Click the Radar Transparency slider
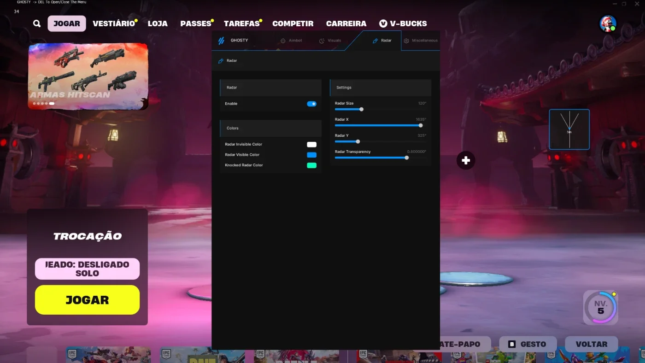The width and height of the screenshot is (645, 363). point(381,158)
